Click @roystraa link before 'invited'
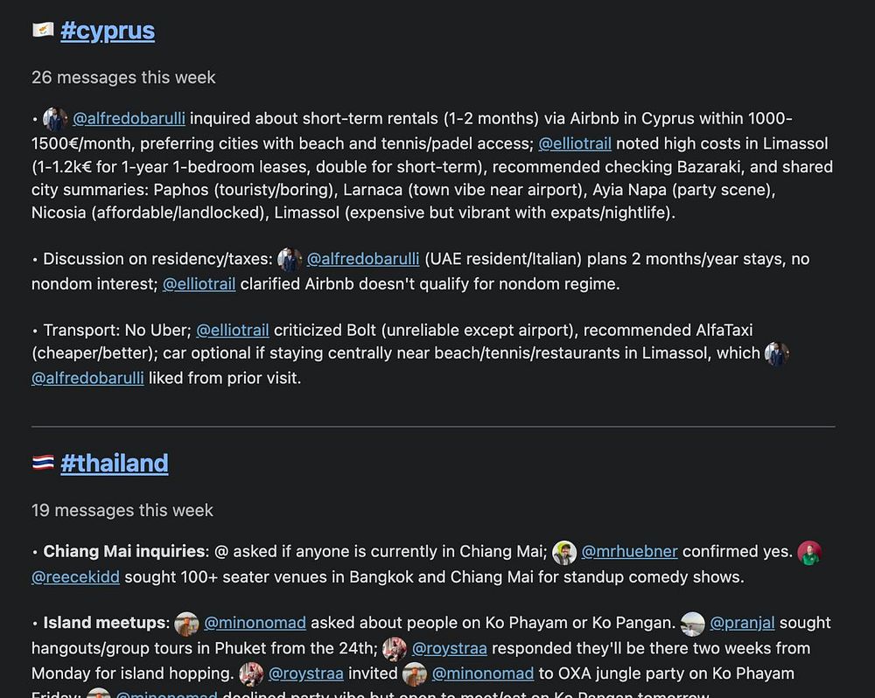 [305, 674]
